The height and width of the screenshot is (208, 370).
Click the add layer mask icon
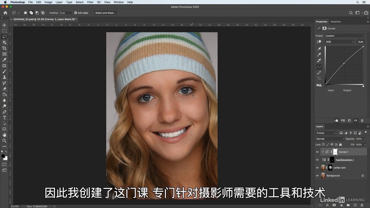click(334, 205)
